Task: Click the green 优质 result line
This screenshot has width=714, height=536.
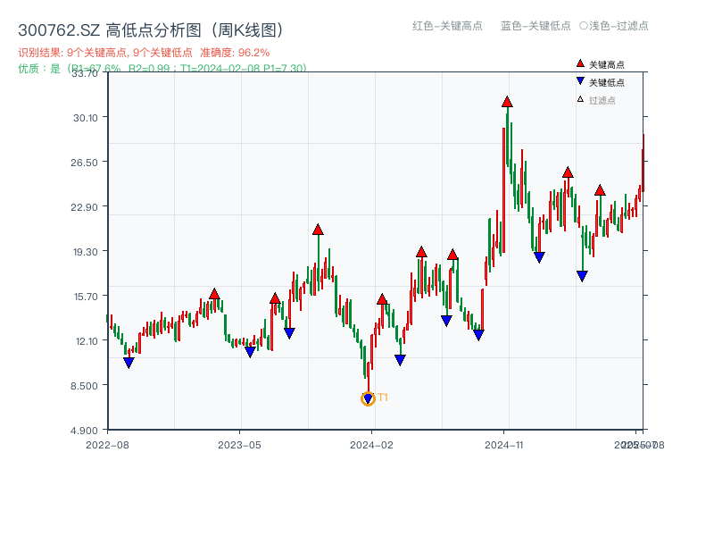Action: [162, 69]
